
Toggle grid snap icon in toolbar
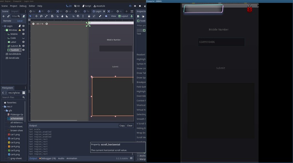click(x=78, y=16)
